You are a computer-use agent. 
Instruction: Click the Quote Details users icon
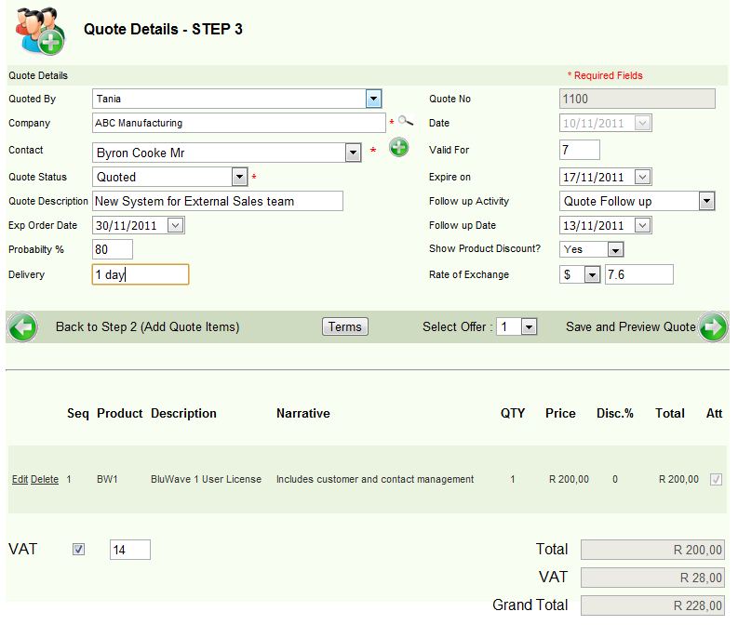click(x=40, y=30)
